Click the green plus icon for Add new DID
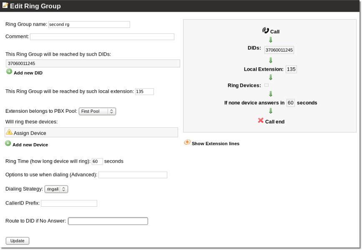This screenshot has height=250, width=362. 9,72
